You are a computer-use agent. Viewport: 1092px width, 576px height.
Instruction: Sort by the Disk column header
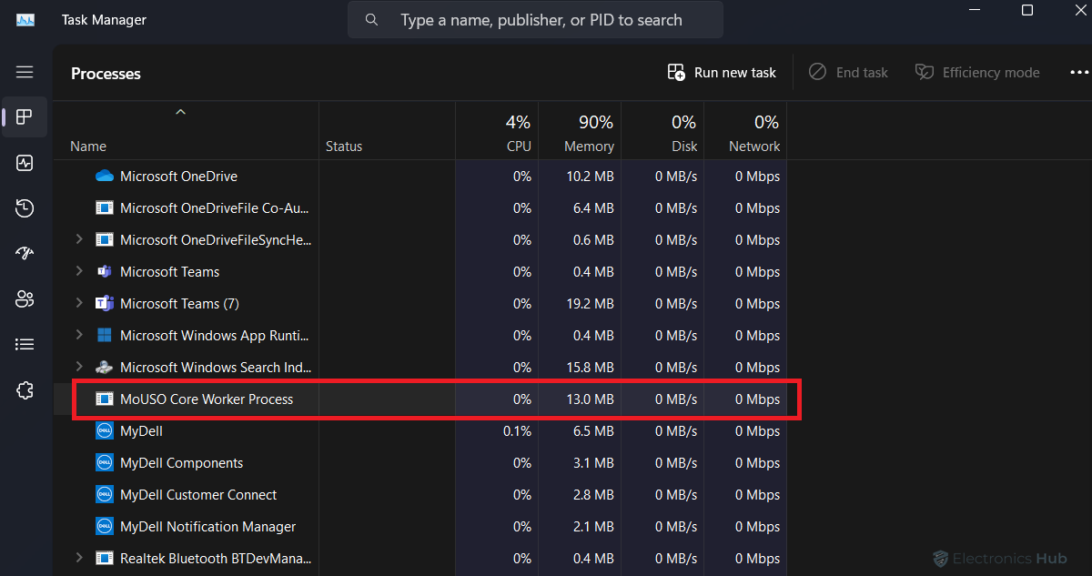684,146
